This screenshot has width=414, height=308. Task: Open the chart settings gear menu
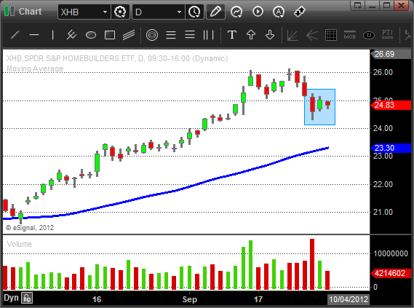pos(120,12)
